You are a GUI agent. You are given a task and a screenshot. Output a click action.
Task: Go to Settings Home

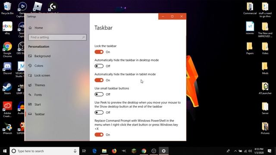point(36,28)
